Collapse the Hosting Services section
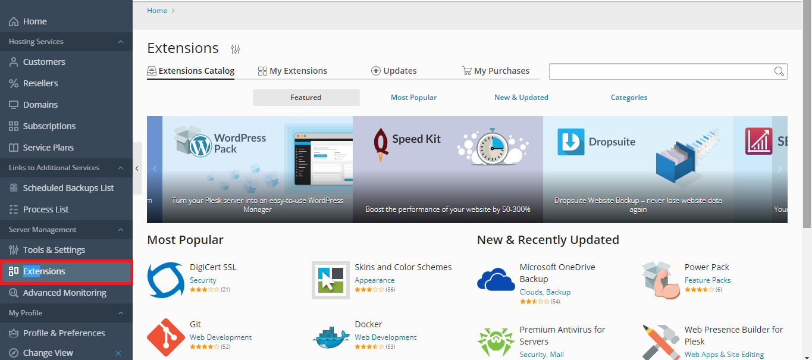Viewport: 812px width, 360px height. (121, 42)
